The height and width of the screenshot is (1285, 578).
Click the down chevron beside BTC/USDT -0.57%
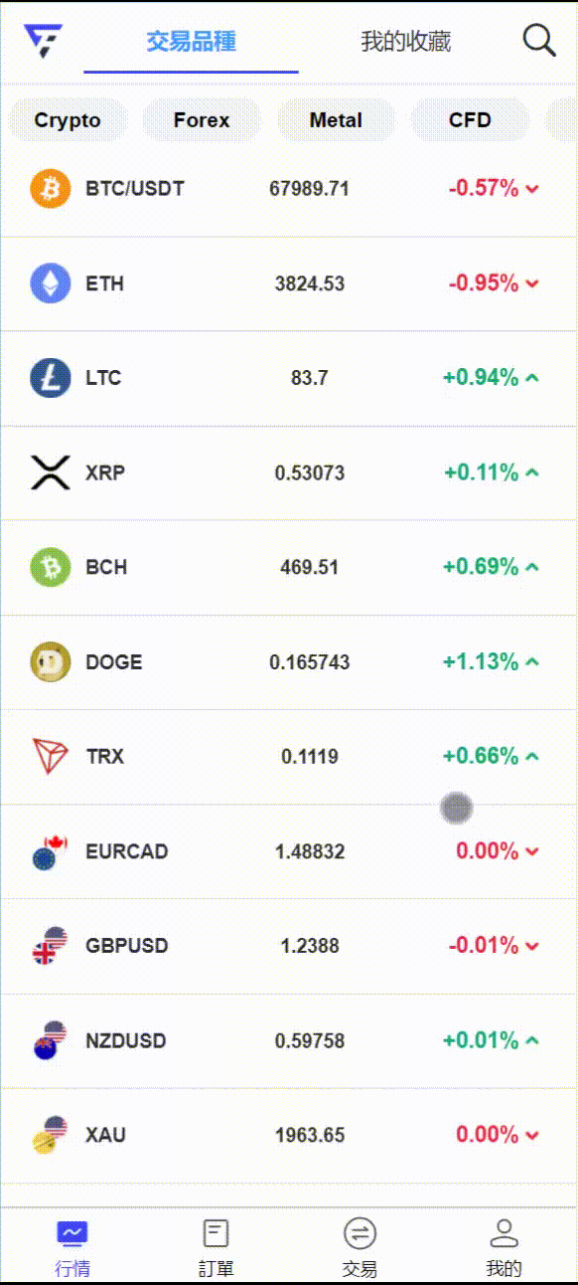coord(532,189)
